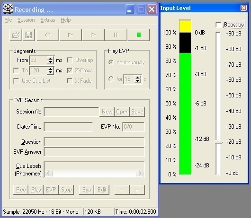This screenshot has width=251, height=218.
Task: Click the Rec button
Action: click(x=21, y=190)
